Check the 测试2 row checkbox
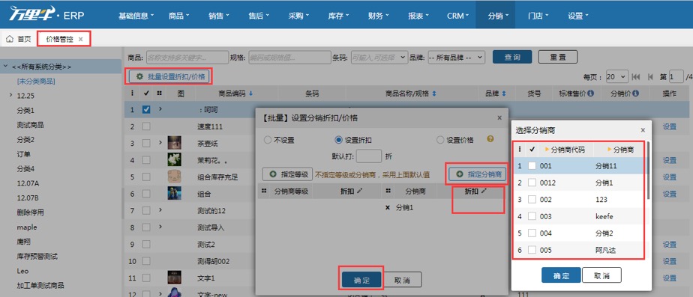 pyautogui.click(x=146, y=244)
